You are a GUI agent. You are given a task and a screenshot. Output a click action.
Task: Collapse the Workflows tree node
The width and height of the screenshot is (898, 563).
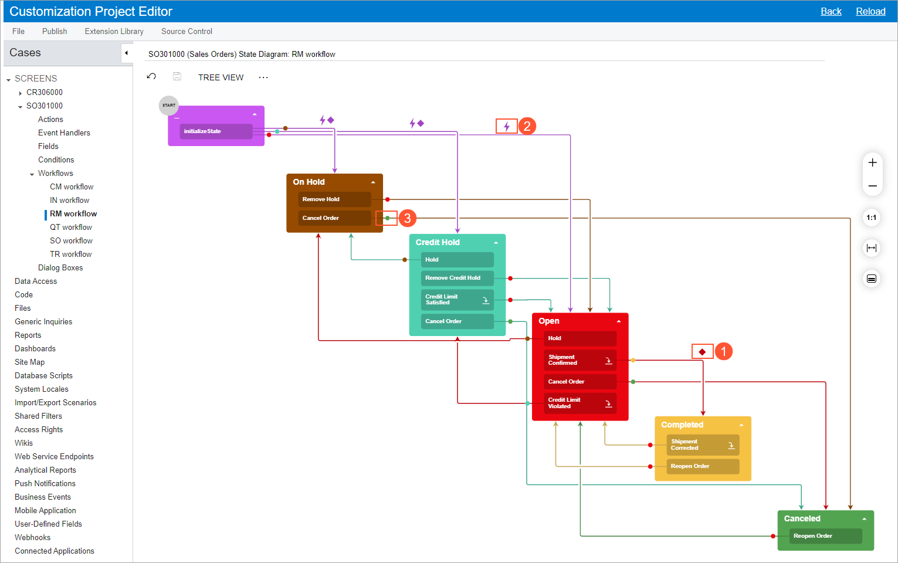click(x=32, y=174)
